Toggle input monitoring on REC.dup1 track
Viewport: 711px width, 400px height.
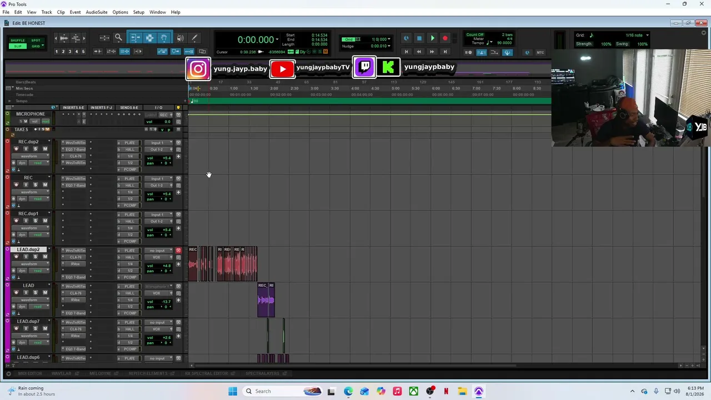pyautogui.click(x=26, y=221)
